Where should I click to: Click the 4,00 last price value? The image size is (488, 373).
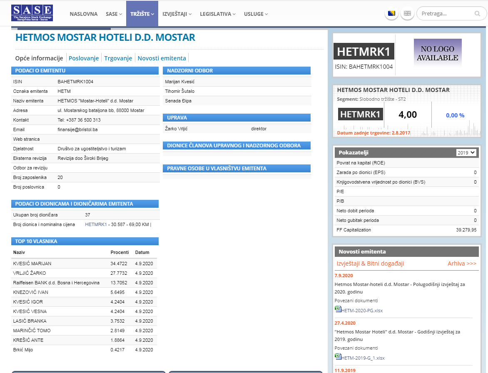click(x=407, y=114)
